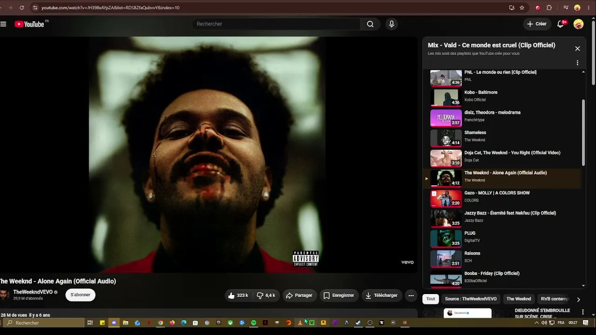596x335 pixels.
Task: Bookmark this page with the star icon
Action: 522,7
